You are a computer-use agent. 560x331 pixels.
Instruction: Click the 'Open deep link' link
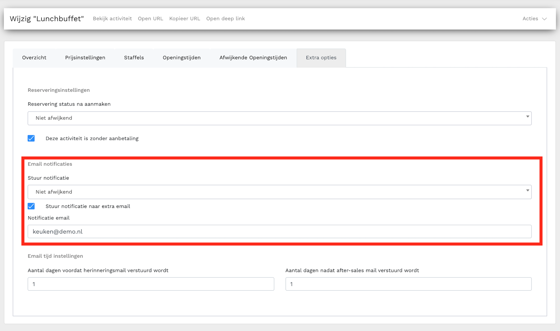pyautogui.click(x=225, y=19)
